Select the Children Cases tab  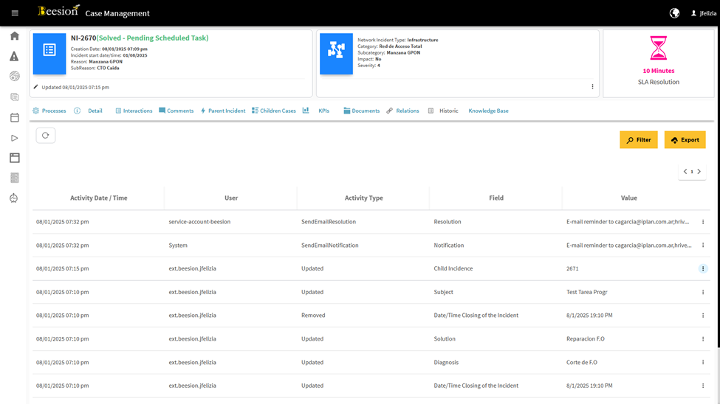(x=274, y=111)
